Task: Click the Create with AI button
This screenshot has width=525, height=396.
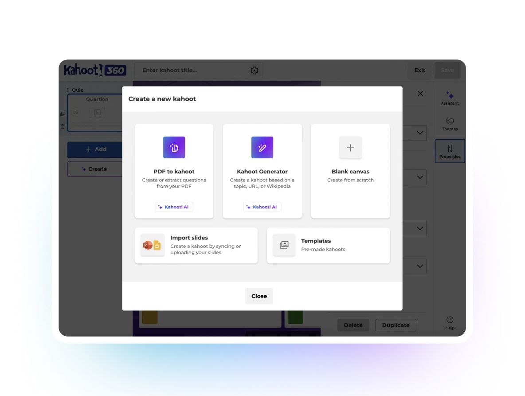Action: point(95,169)
